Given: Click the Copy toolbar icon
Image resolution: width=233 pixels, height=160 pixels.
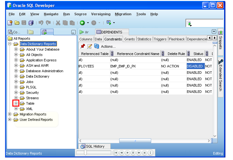Looking at the screenshot, I should (65, 23).
